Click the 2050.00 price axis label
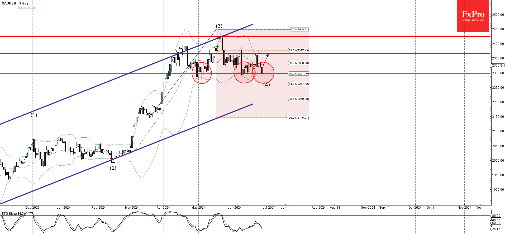This screenshot has height=234, width=505. 498,146
